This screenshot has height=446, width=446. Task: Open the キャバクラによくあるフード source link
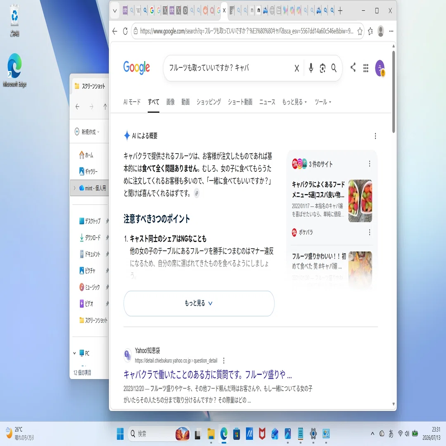point(318,190)
